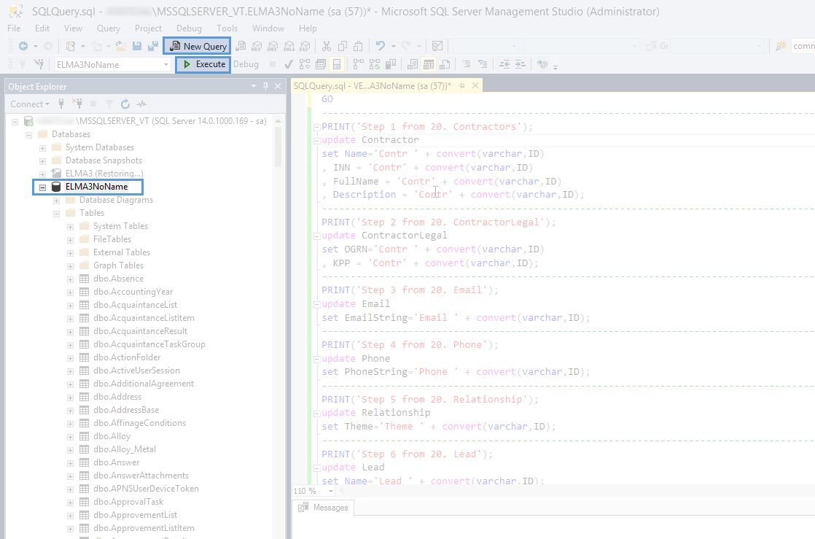Pin the SQLQuery.sql editor tab
This screenshot has width=815, height=539.
(x=461, y=86)
